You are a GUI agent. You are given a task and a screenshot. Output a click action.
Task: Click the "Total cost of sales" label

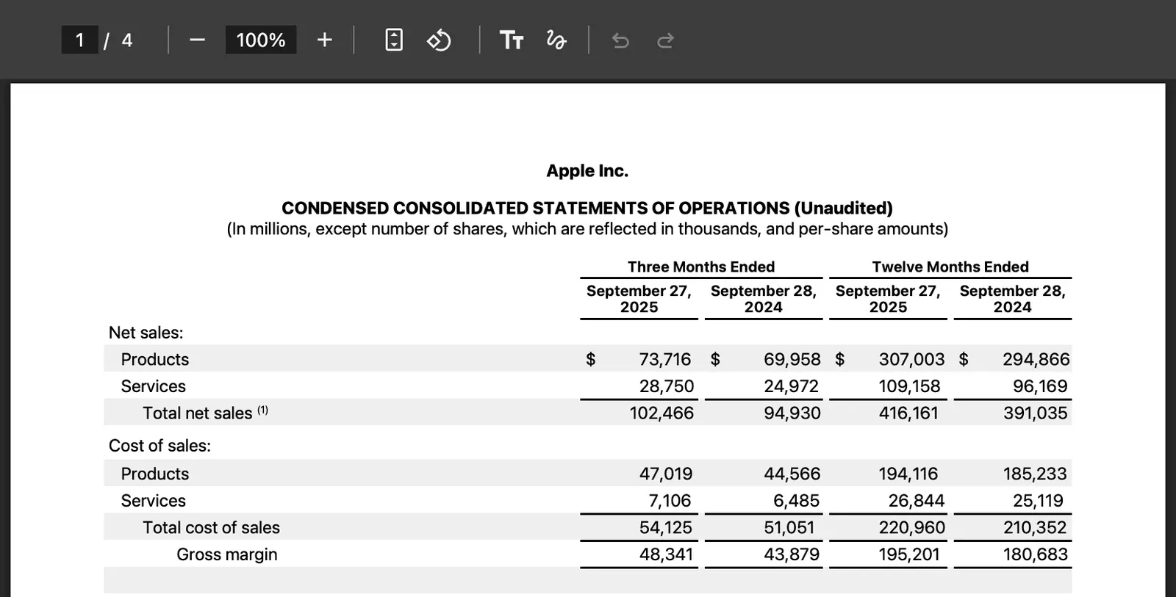(211, 527)
